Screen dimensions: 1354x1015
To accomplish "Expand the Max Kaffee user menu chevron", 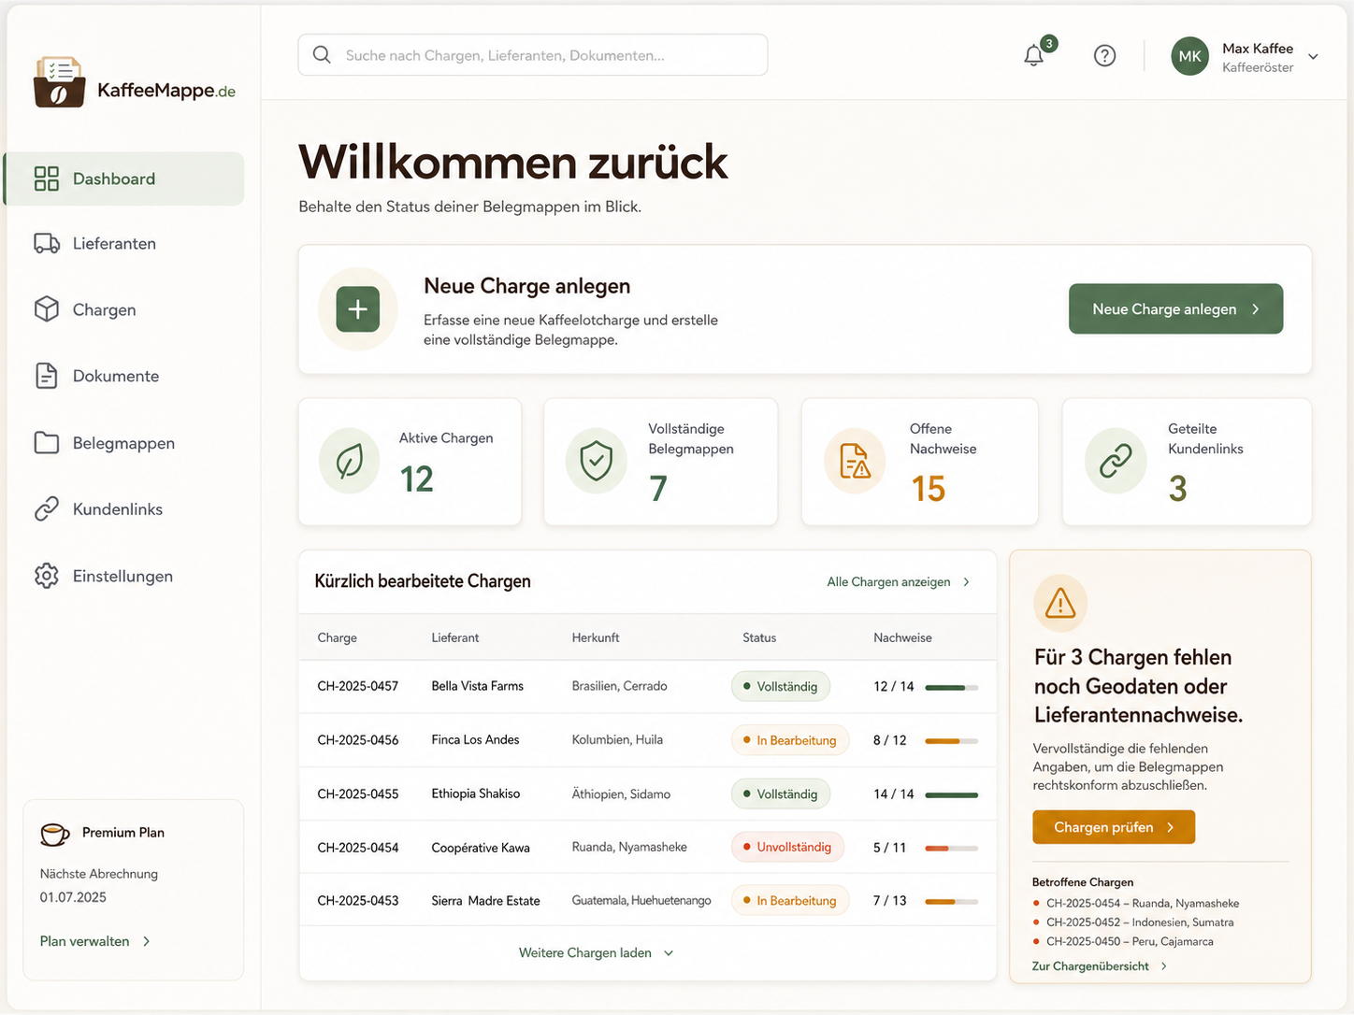I will click(1313, 57).
